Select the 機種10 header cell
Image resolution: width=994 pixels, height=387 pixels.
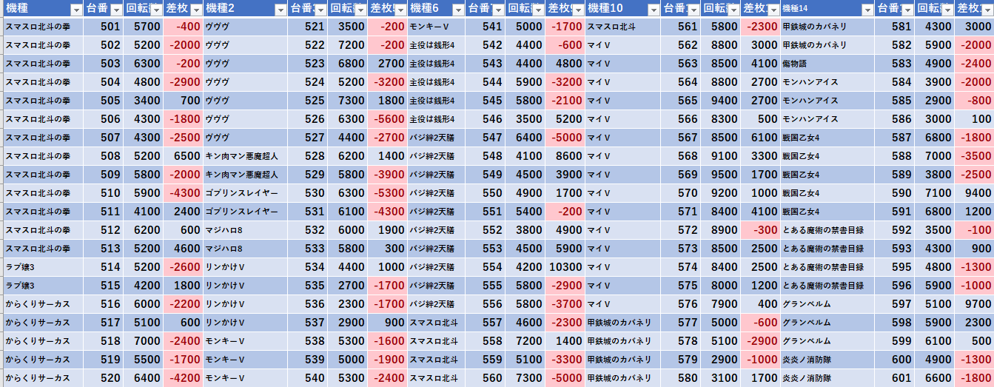[x=622, y=9]
